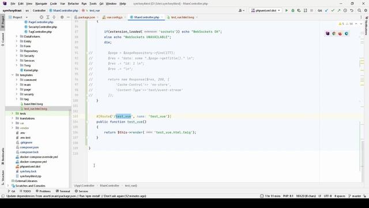Screen dimensions: 369x208
Task: Expand Scratches and Consoles node
Action: (x=8, y=185)
